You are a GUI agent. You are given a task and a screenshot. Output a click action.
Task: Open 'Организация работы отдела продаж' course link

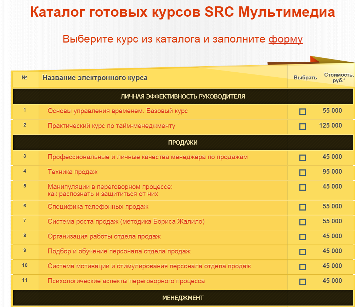(104, 236)
